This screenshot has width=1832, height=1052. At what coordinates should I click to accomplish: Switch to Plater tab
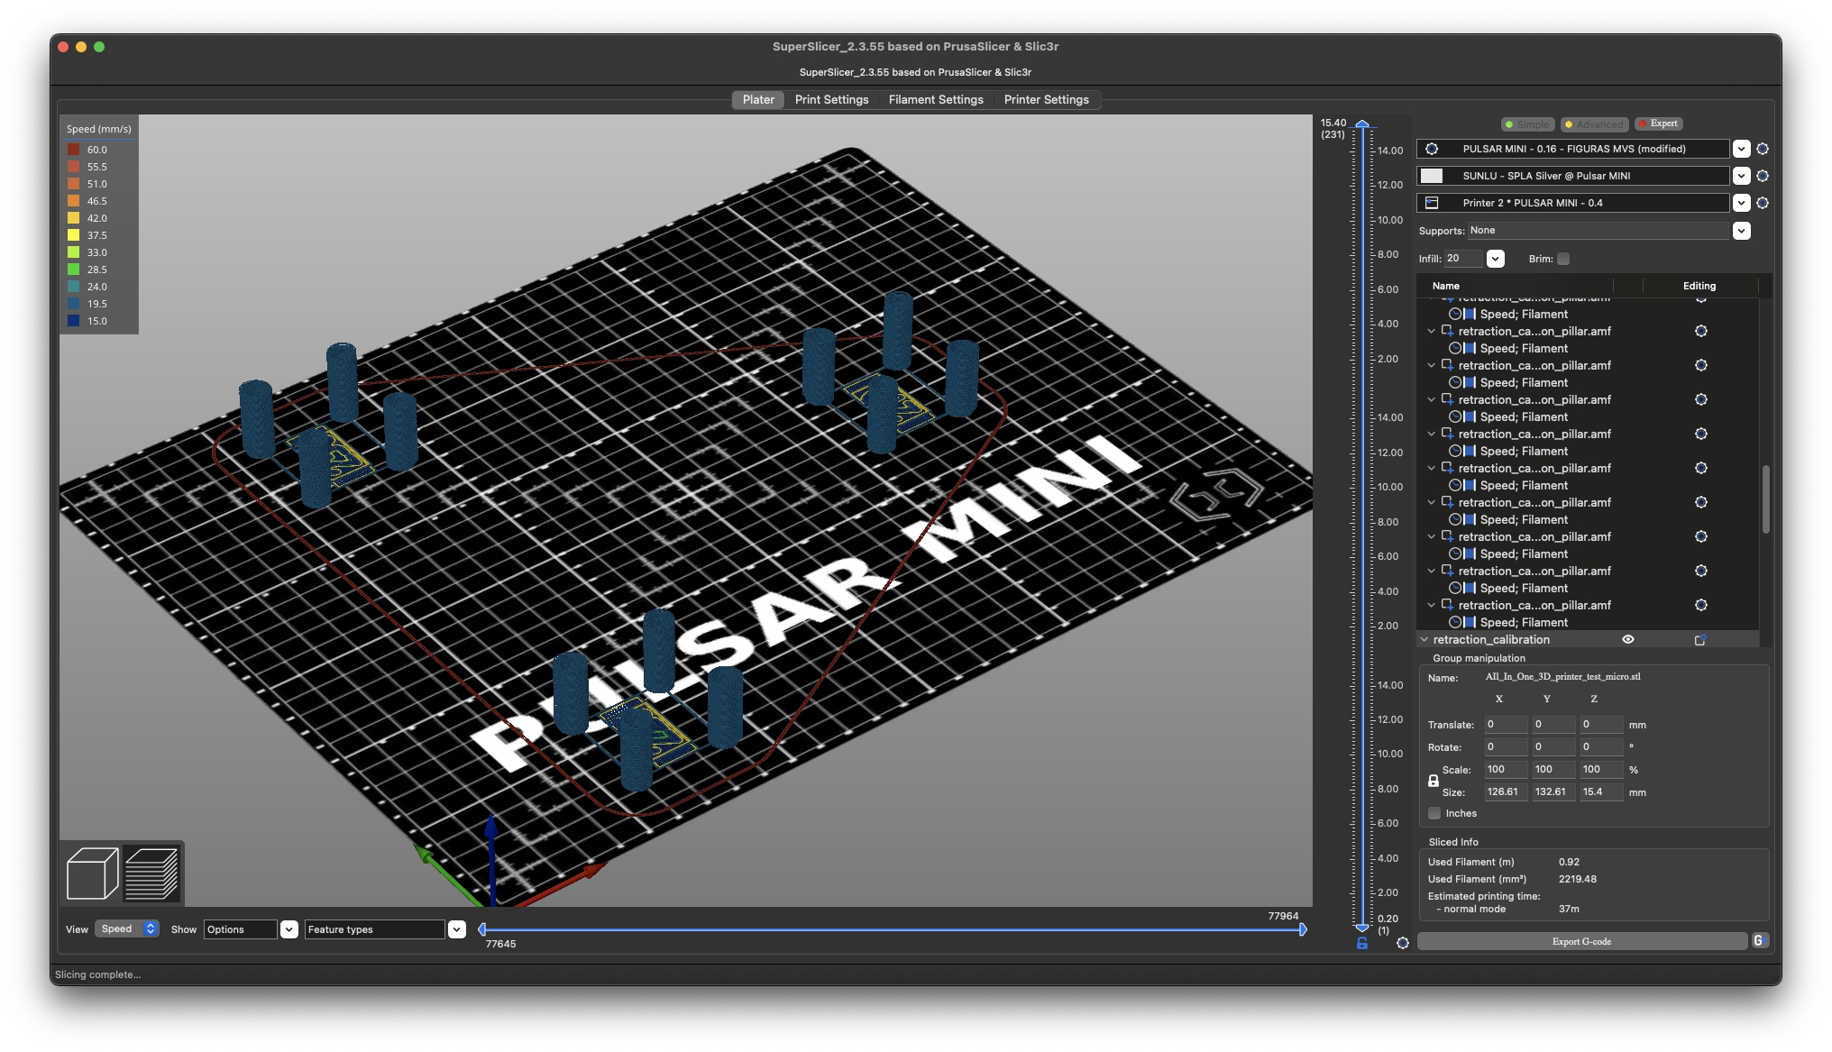point(758,99)
